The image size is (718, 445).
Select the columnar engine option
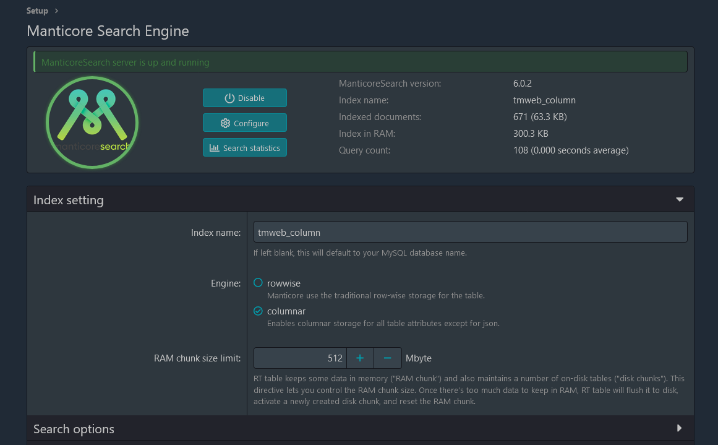point(259,311)
